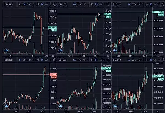Switch BTCUSD chart to 1m interval
Viewport: 165px width, 113px height.
coord(20,4)
